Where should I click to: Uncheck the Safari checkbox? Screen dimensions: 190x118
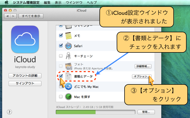coord(61,46)
